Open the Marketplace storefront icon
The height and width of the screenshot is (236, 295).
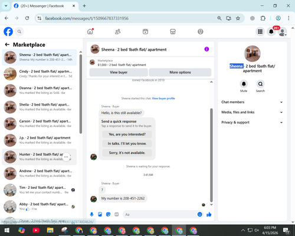pos(173,31)
